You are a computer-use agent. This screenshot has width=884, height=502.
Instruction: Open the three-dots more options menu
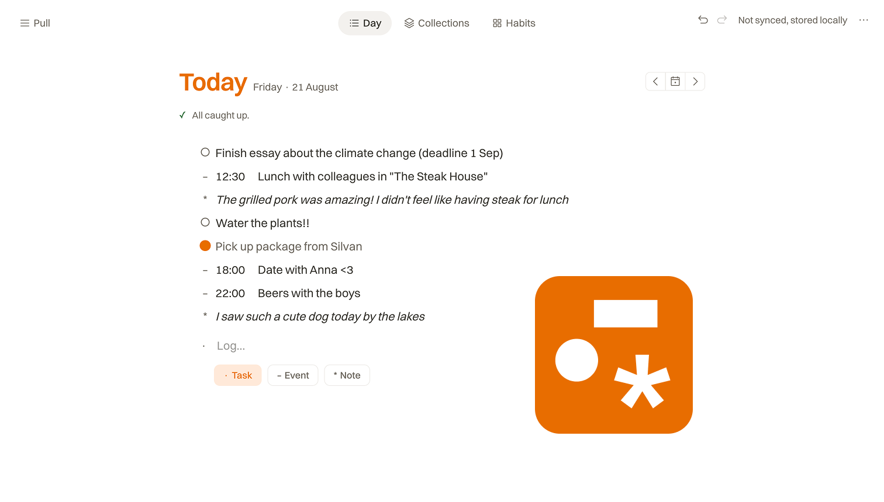[864, 20]
